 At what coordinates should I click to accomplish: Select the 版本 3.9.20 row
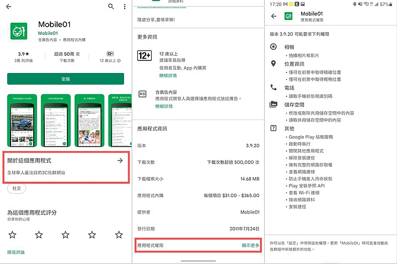click(198, 146)
